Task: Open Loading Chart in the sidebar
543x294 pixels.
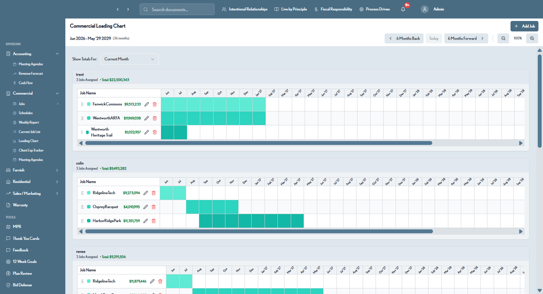Action: pos(28,141)
